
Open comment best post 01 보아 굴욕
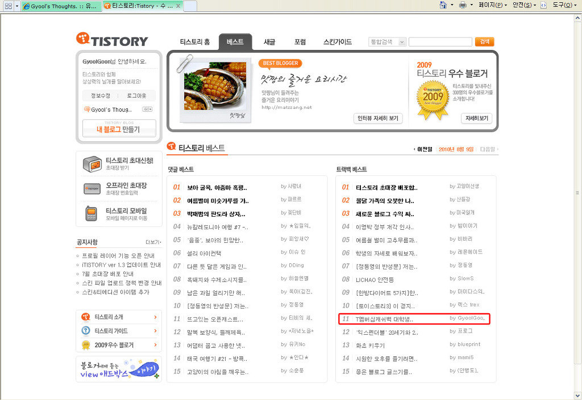point(217,188)
